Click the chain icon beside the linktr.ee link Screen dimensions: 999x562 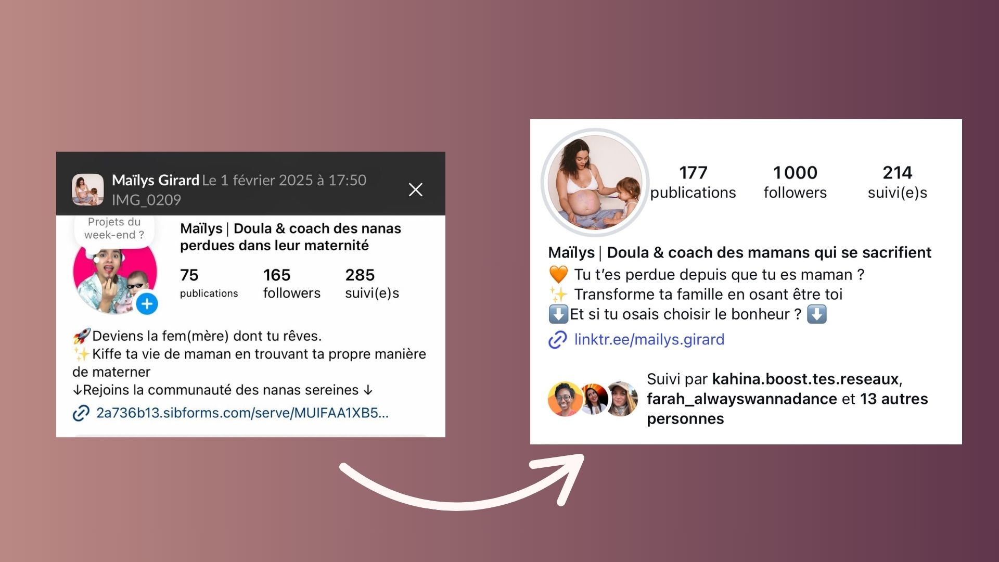(x=558, y=340)
